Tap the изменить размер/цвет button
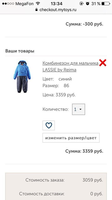 71,138
